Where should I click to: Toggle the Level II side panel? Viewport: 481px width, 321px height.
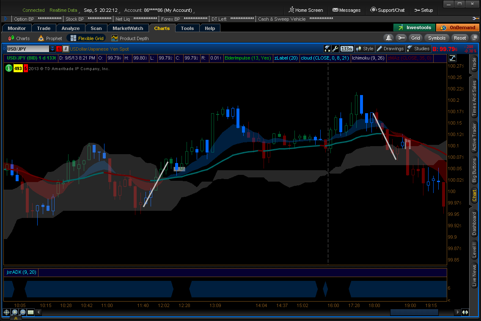[x=474, y=249]
